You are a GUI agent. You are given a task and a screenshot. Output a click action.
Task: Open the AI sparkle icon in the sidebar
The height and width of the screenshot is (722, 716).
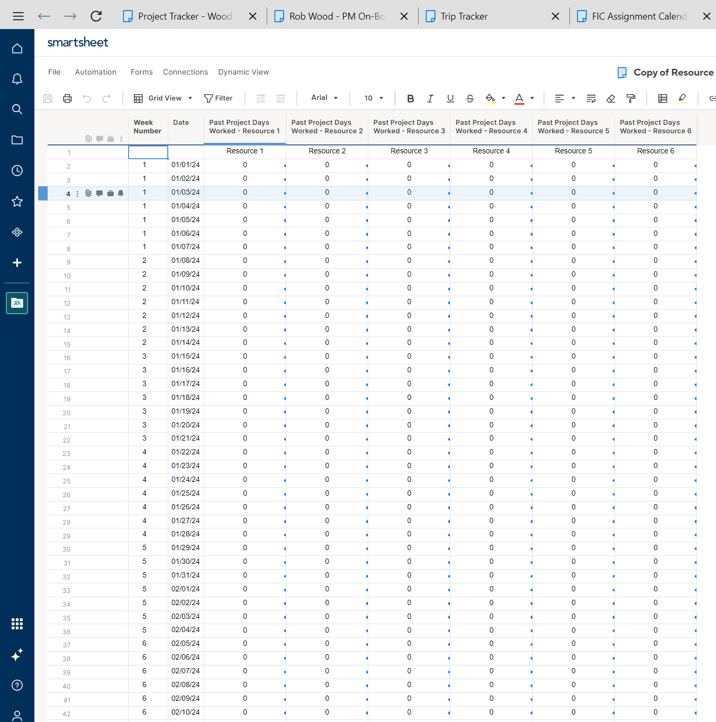point(17,655)
